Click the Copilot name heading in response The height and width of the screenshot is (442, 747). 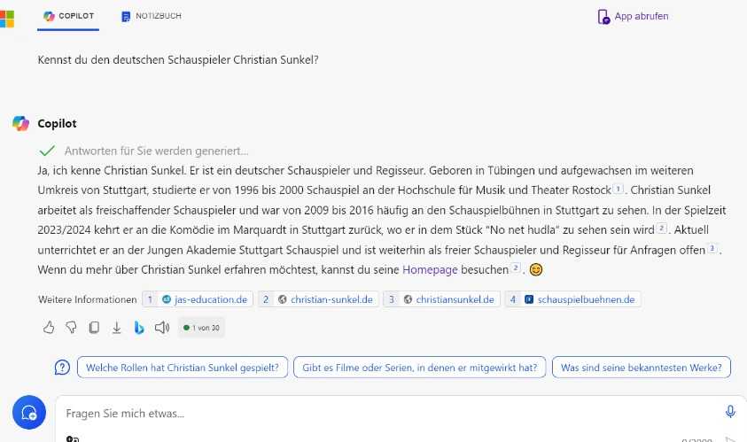pos(57,123)
